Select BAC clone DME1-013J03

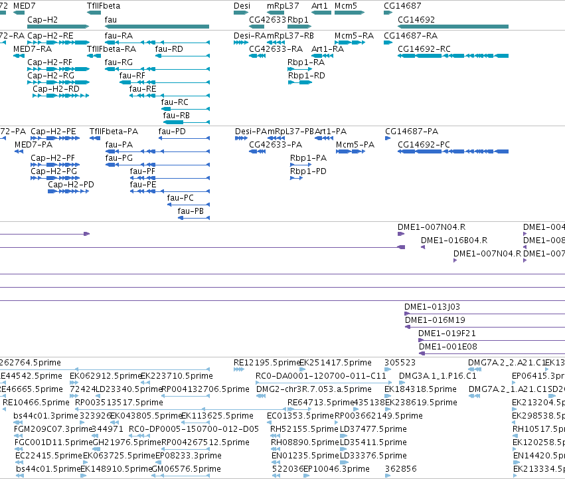point(432,307)
